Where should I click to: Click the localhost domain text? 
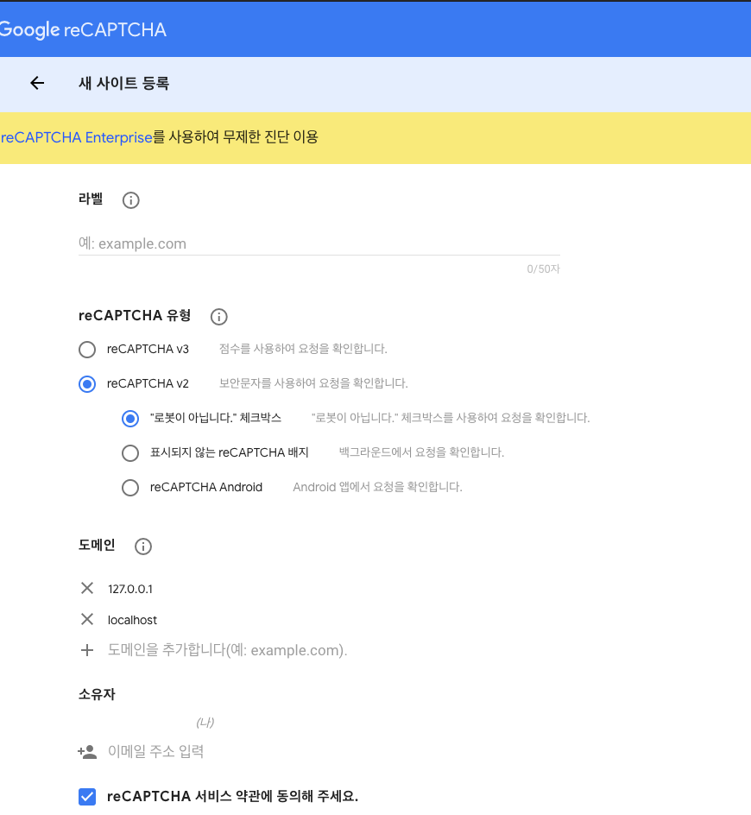[133, 620]
